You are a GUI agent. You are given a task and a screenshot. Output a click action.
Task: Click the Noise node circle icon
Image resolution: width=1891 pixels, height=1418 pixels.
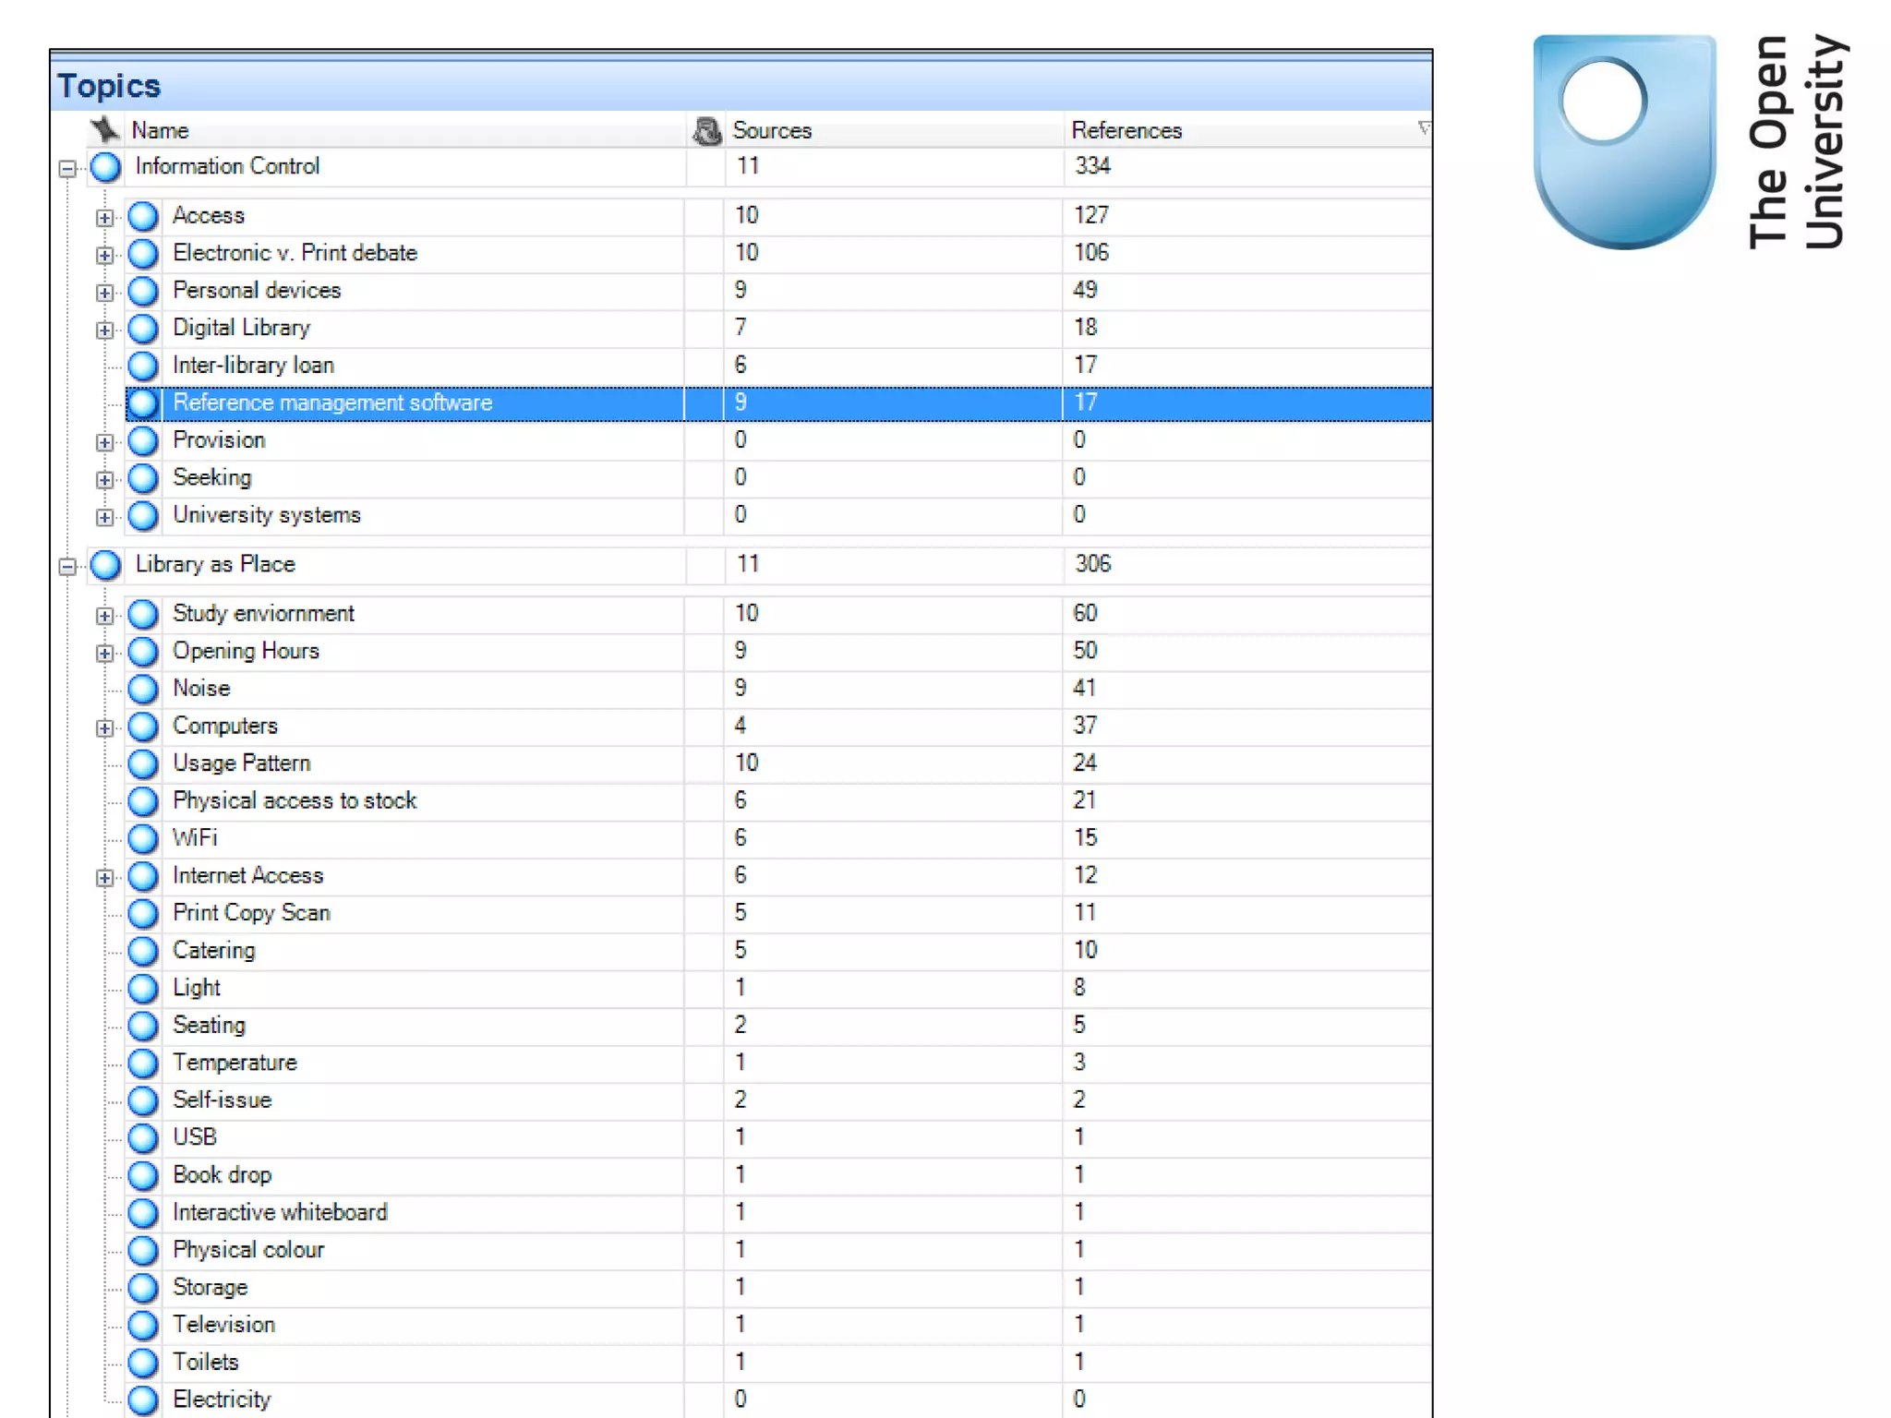(x=143, y=689)
